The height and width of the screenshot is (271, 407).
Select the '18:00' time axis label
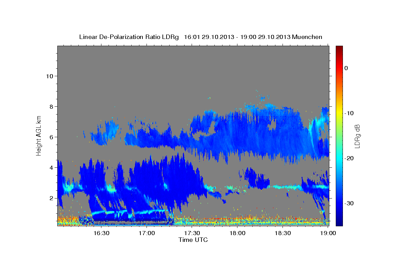(x=237, y=233)
